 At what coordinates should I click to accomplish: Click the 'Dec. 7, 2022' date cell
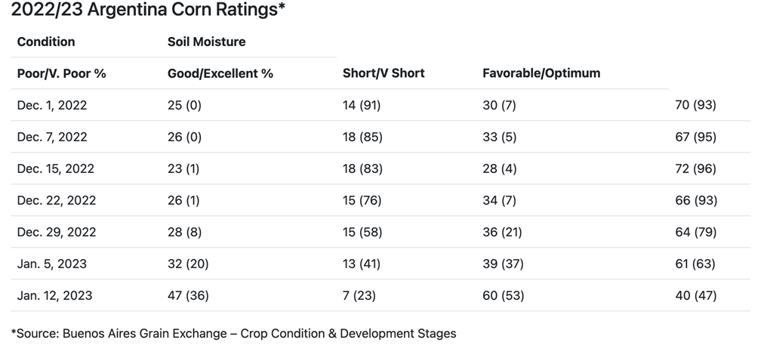52,137
